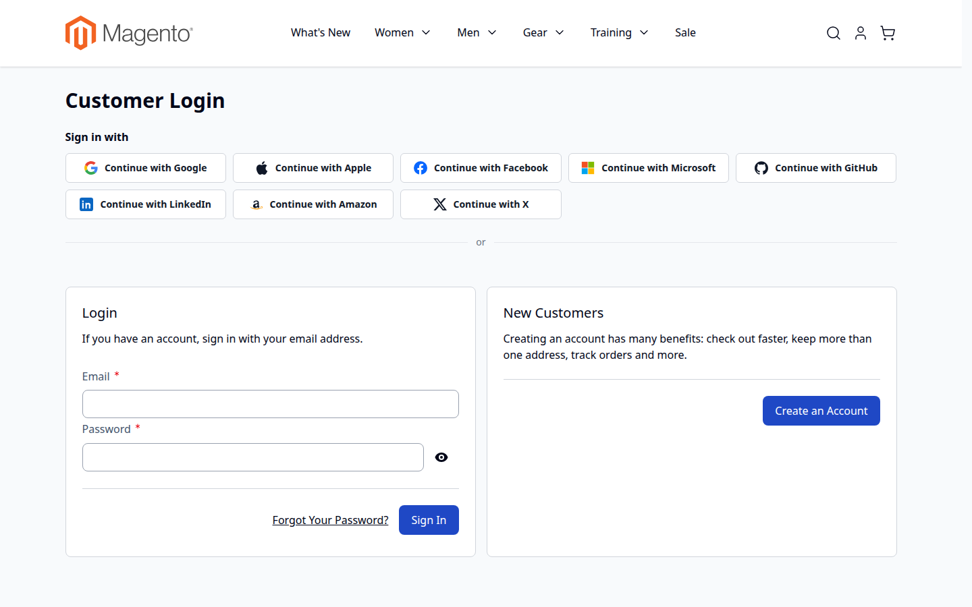Screen dimensions: 972x607
Task: Choose Continue with Apple
Action: pos(313,168)
